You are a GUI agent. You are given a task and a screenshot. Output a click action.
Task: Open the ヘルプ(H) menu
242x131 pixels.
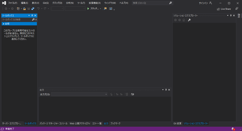pos(124,3)
